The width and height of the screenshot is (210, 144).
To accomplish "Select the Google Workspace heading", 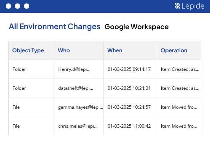I will [x=137, y=27].
